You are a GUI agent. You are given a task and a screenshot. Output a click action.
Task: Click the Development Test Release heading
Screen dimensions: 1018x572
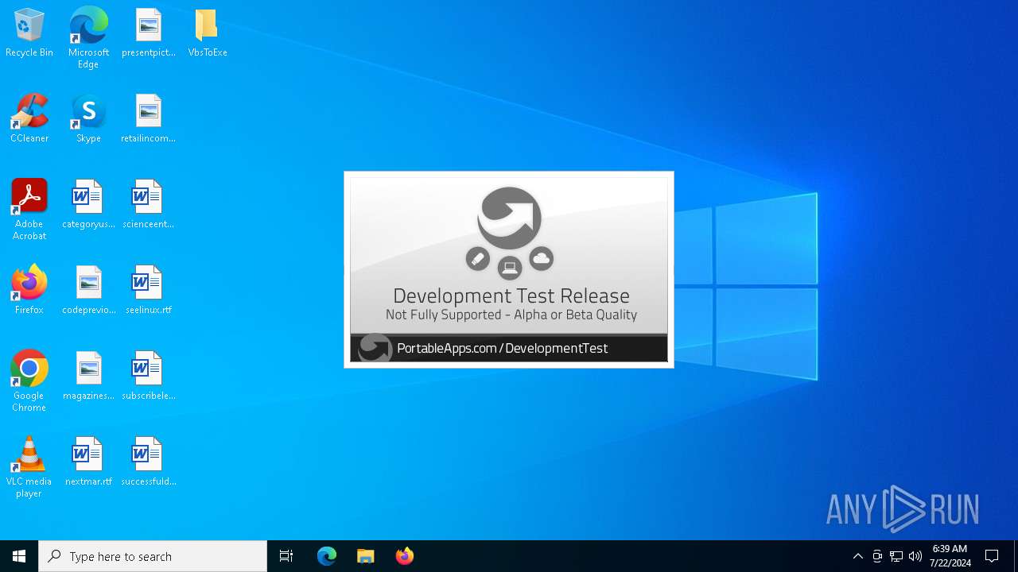[511, 296]
